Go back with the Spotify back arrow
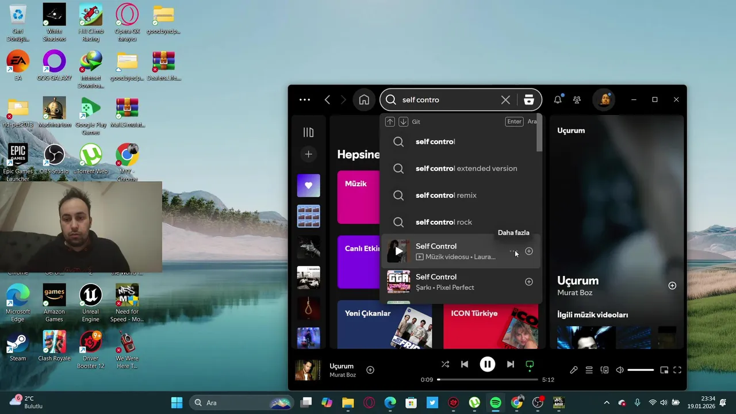The height and width of the screenshot is (414, 736). 327,99
